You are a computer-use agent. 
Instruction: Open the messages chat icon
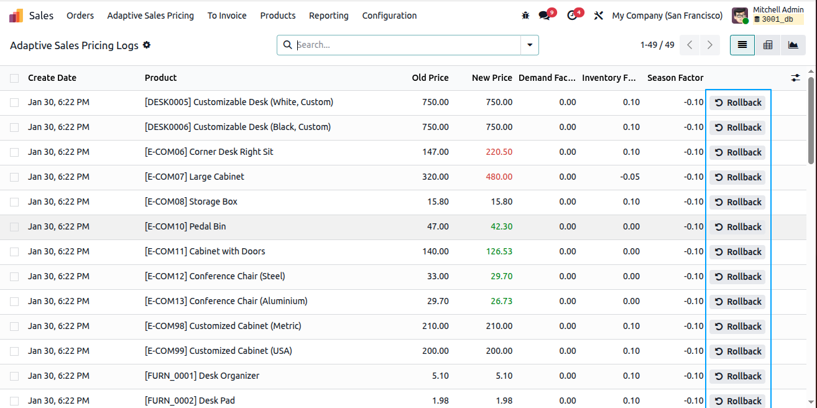546,15
